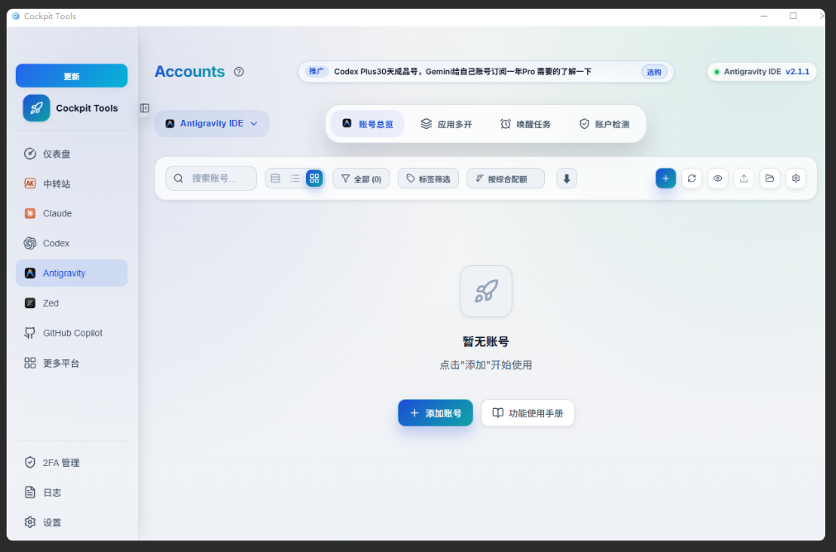
Task: Click the blue 更新 update button
Action: pos(71,76)
